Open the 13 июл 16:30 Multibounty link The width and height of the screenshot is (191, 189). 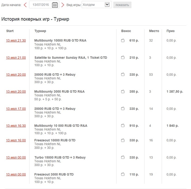coord(16,126)
